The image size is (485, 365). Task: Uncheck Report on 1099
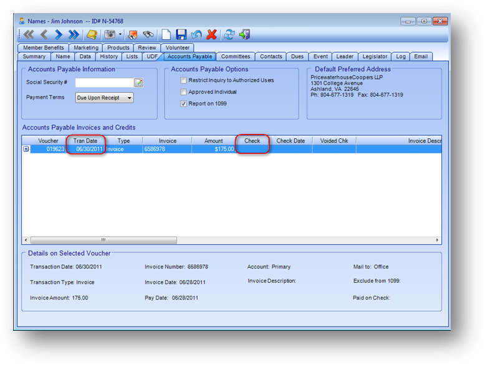tap(183, 103)
